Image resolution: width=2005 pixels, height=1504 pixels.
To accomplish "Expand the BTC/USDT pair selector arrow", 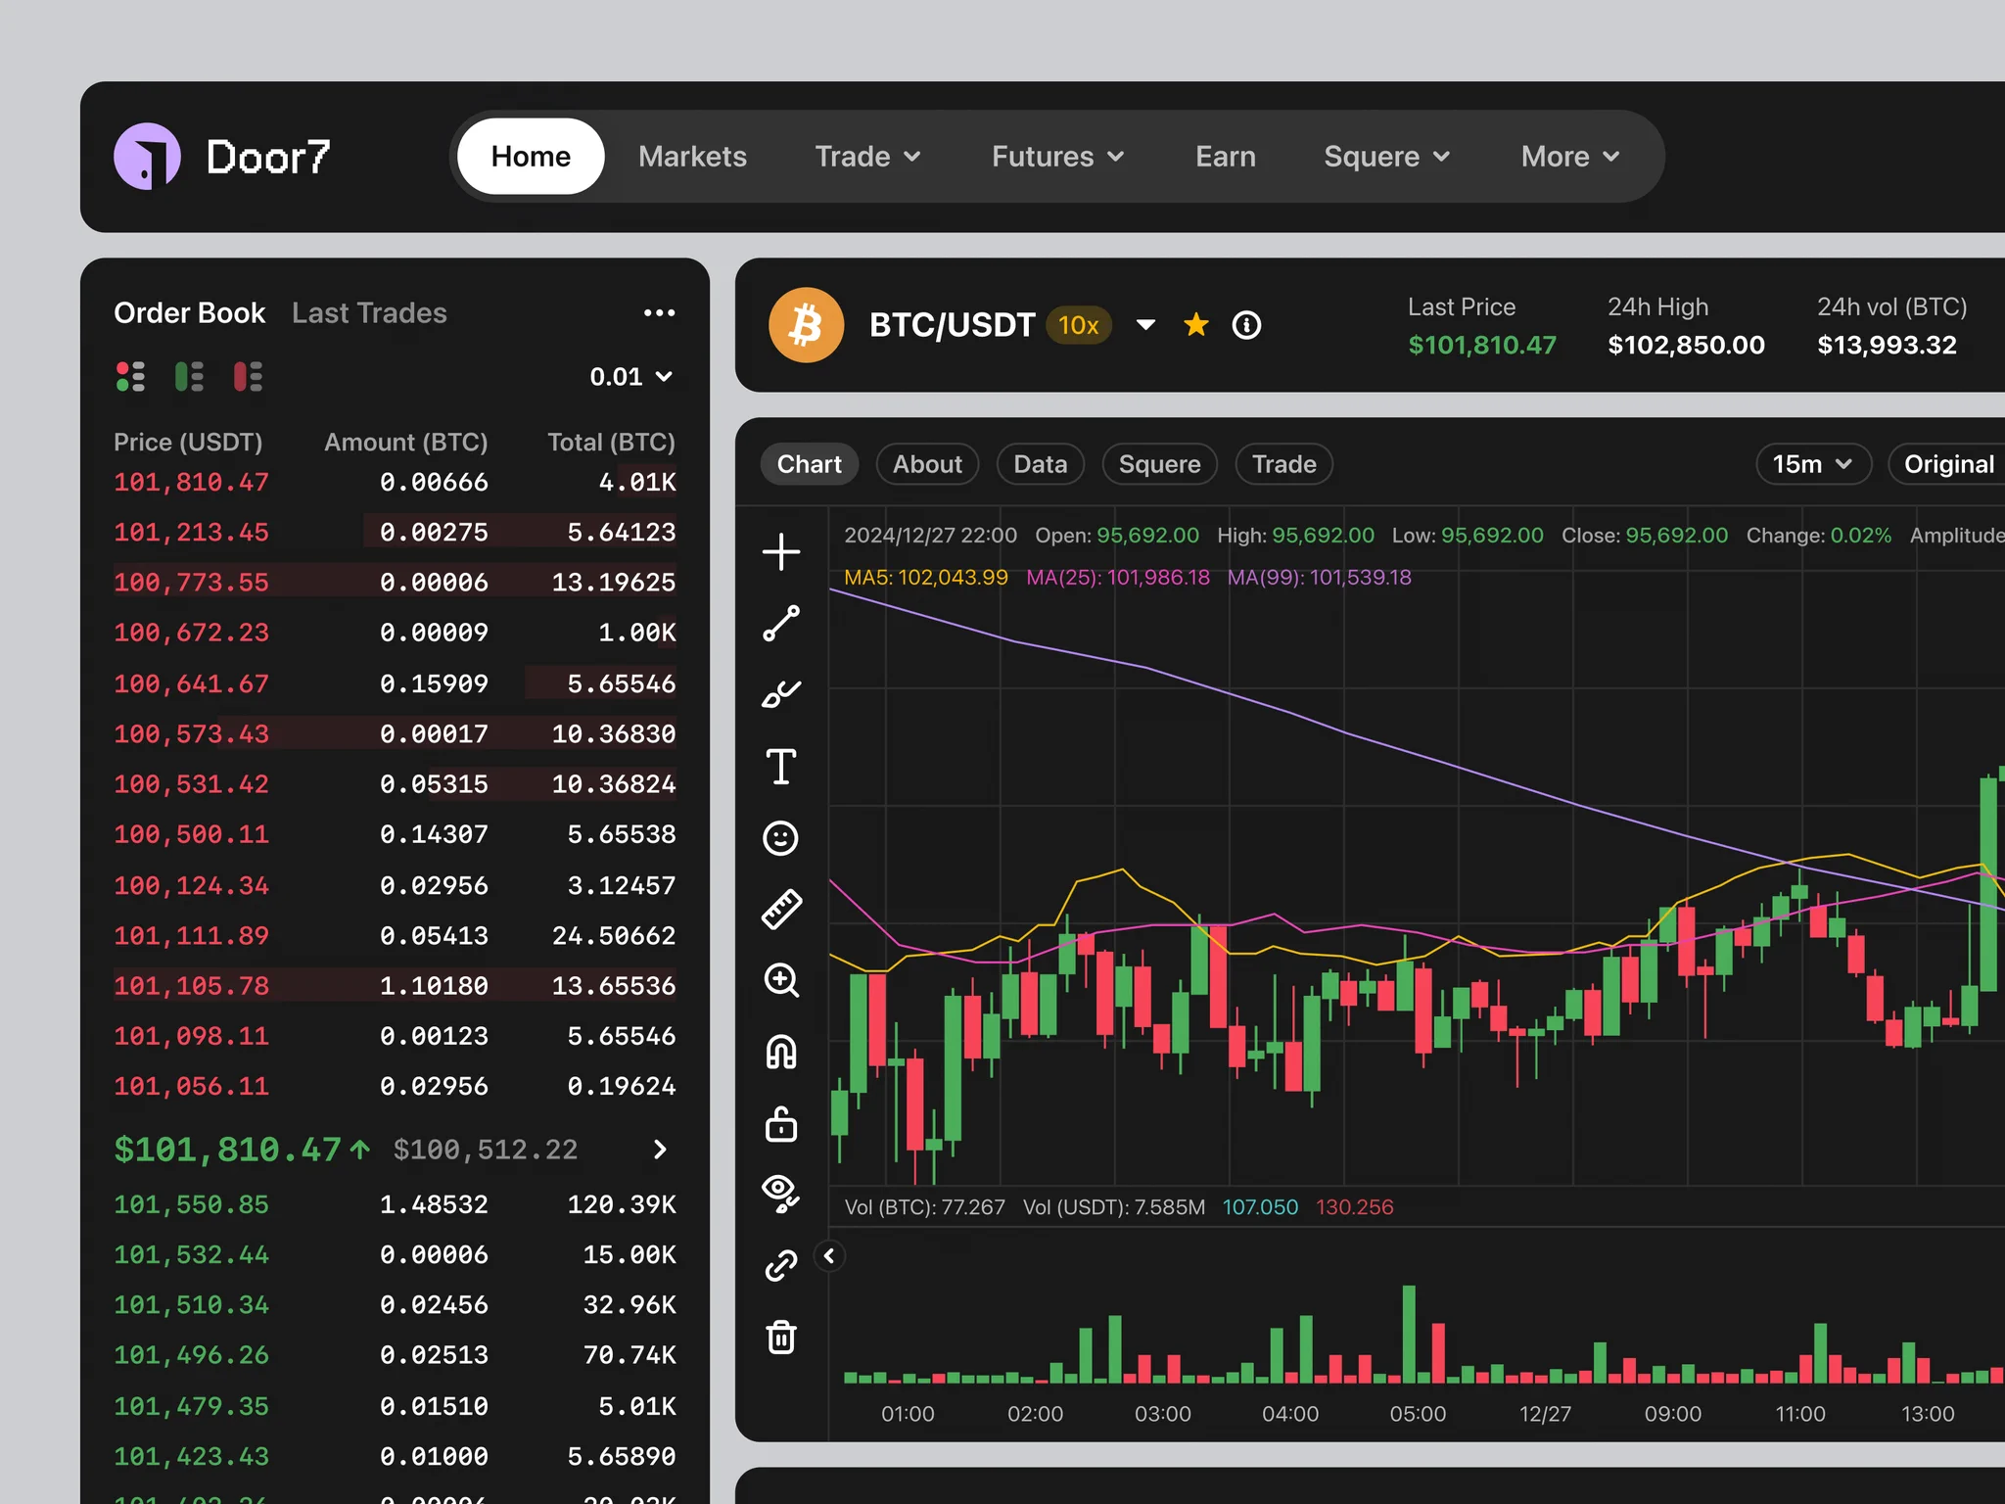I will click(1145, 325).
